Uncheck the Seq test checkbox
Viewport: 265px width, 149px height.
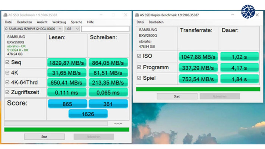(x=7, y=62)
